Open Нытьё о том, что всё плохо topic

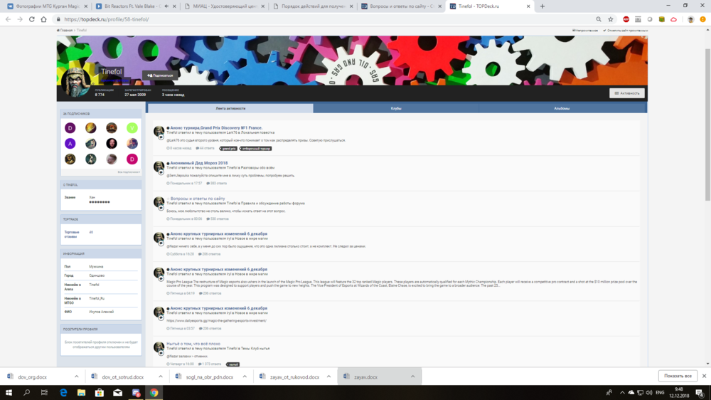tap(193, 344)
